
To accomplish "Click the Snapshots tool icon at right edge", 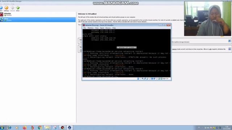I will pyautogui.click(x=229, y=49).
